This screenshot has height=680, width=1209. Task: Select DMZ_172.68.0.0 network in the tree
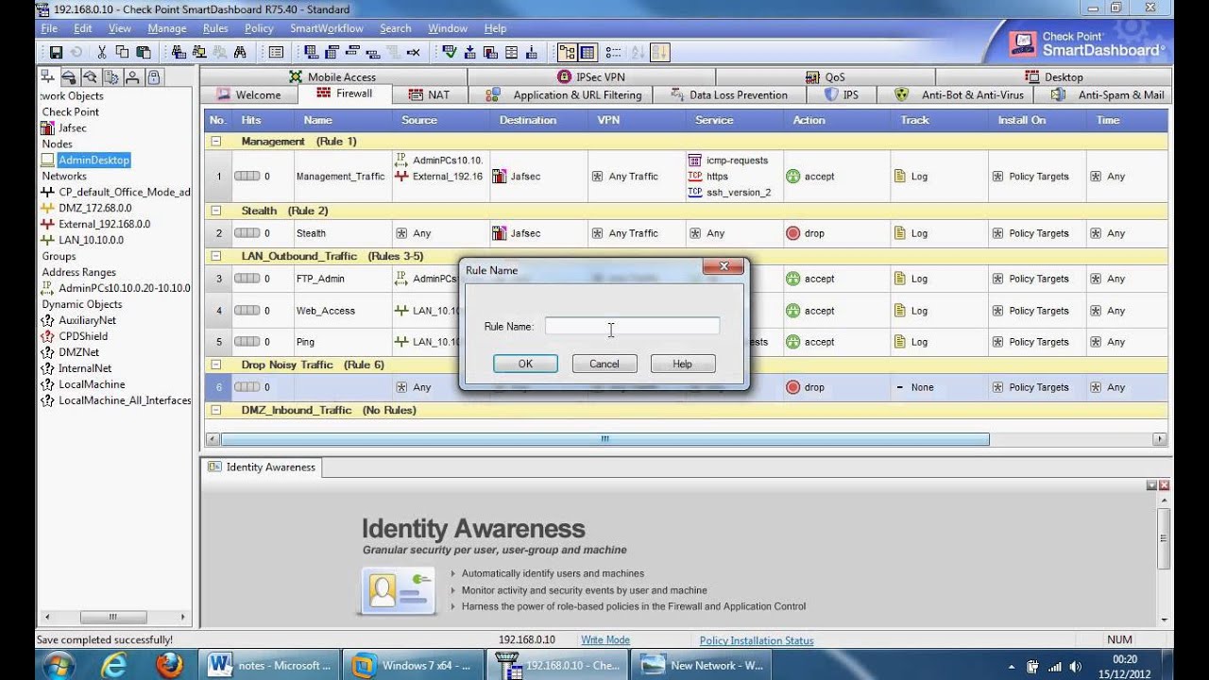click(x=94, y=208)
